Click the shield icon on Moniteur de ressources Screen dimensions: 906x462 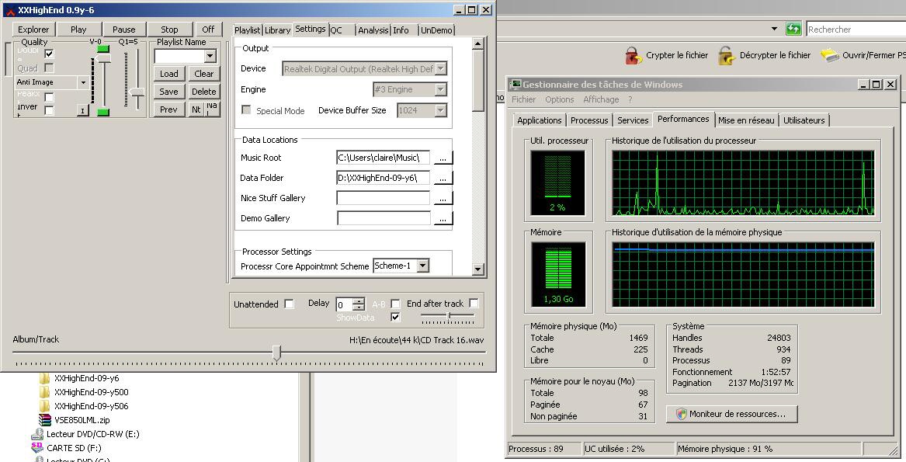tap(681, 414)
